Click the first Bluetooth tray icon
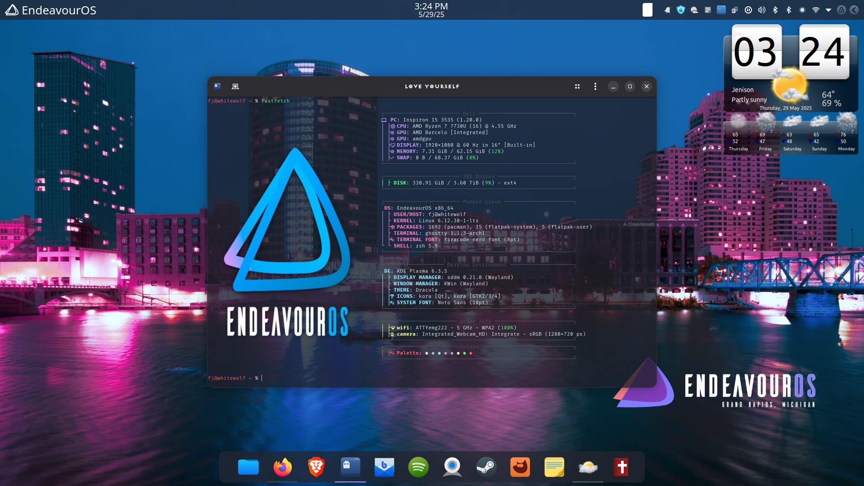Screen dimensions: 864x486 [775, 10]
